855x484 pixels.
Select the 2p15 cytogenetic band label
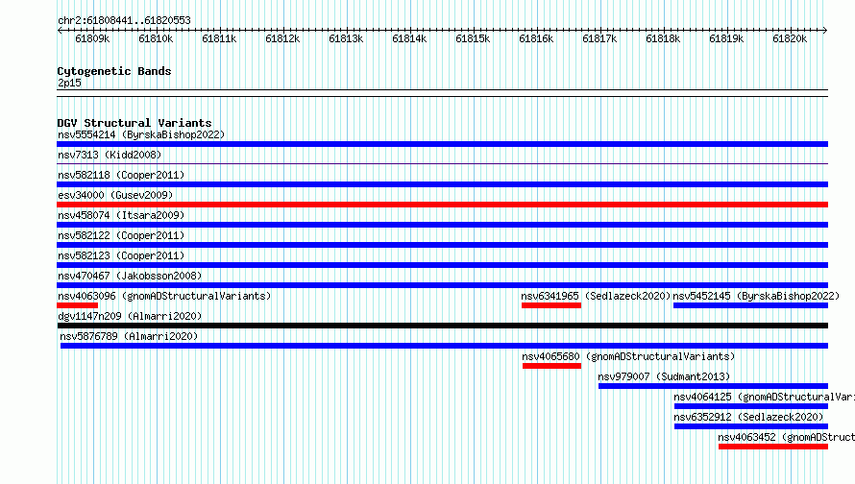pos(69,83)
